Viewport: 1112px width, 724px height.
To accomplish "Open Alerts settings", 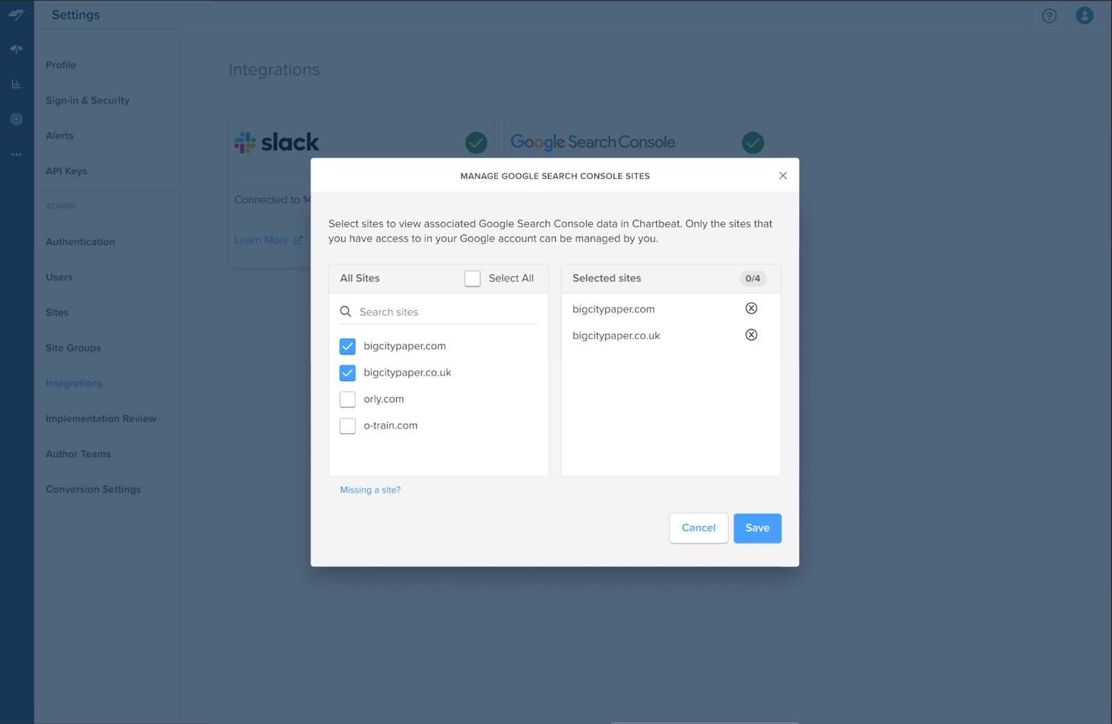I will point(60,136).
